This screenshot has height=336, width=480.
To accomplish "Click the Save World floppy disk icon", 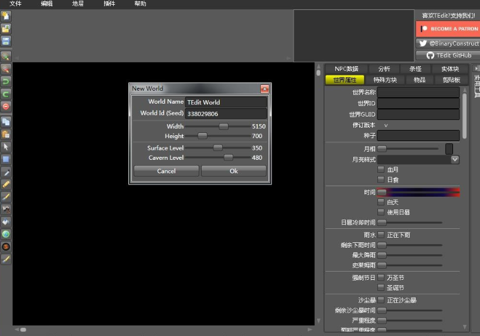I will point(6,41).
